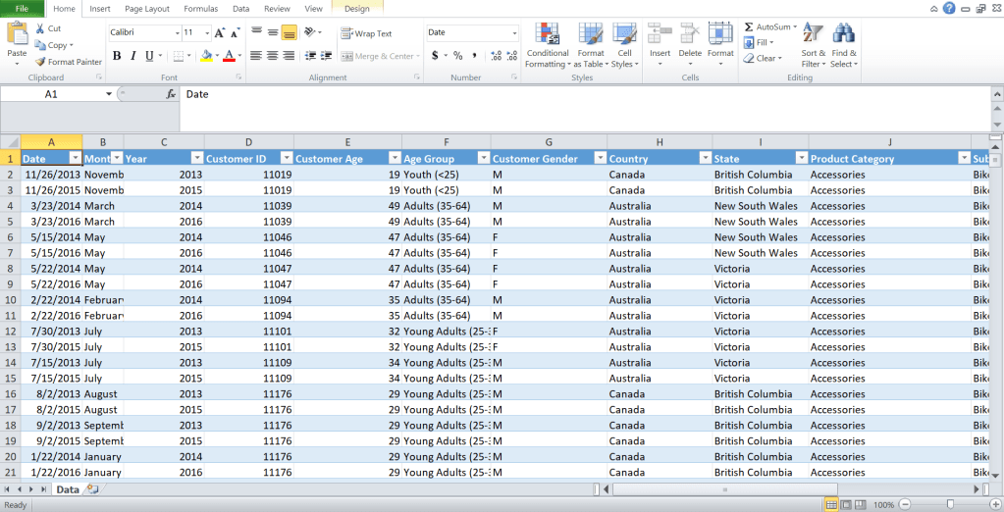
Task: Click the green File button
Action: pos(22,8)
